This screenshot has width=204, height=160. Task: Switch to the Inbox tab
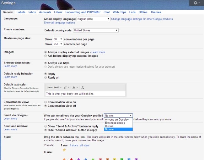point(32,12)
